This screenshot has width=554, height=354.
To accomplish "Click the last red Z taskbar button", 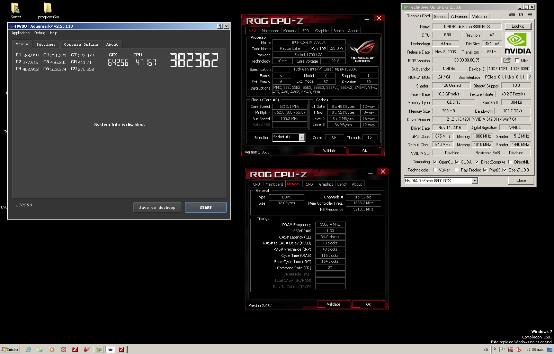I will 122,350.
